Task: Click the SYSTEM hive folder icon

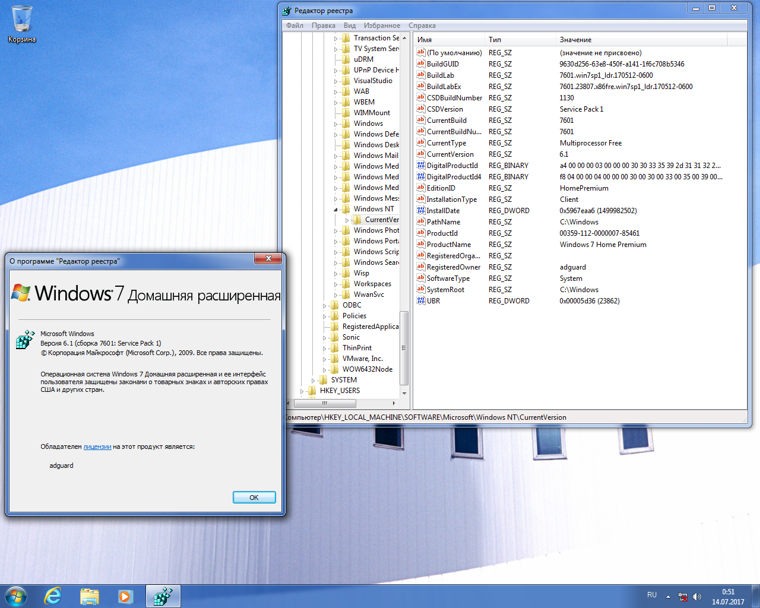Action: coord(324,380)
